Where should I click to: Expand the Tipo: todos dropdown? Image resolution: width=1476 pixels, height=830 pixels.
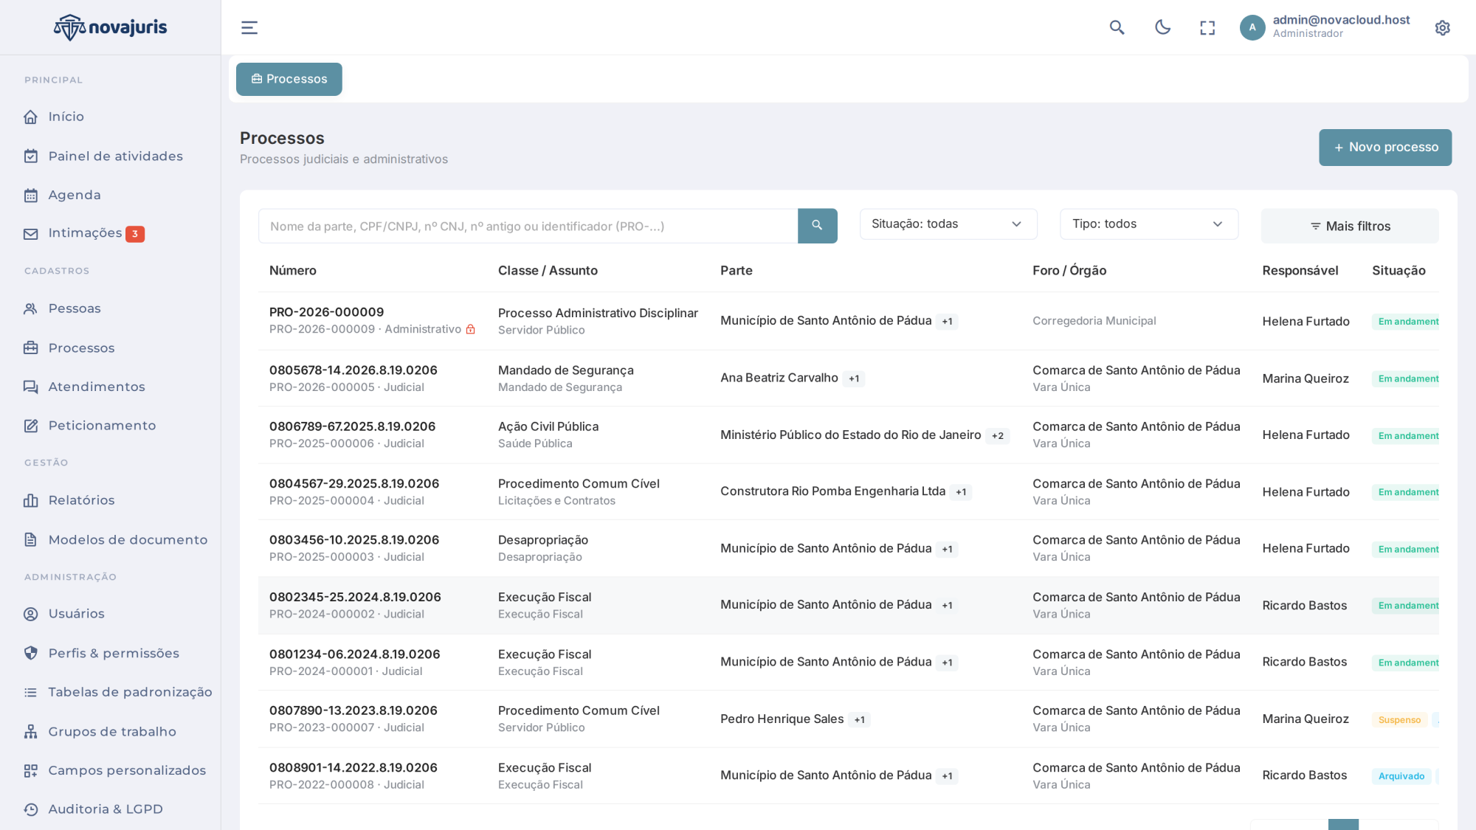(x=1149, y=224)
